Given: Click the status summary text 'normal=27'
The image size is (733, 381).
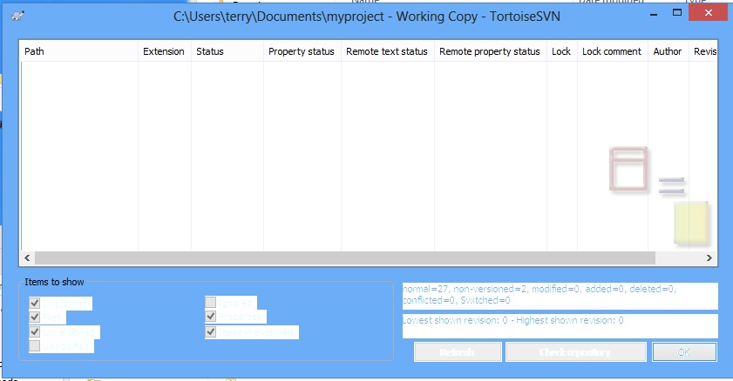Looking at the screenshot, I should tap(425, 289).
